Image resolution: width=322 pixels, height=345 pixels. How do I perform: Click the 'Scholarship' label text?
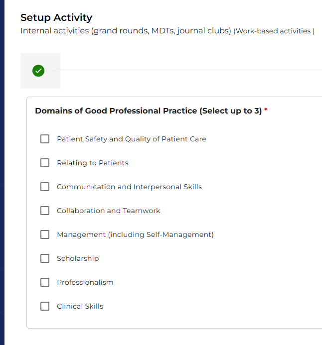[x=78, y=258]
